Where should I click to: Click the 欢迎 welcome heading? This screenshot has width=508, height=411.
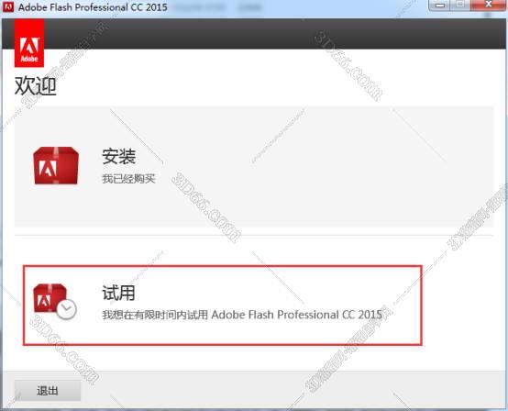(36, 86)
